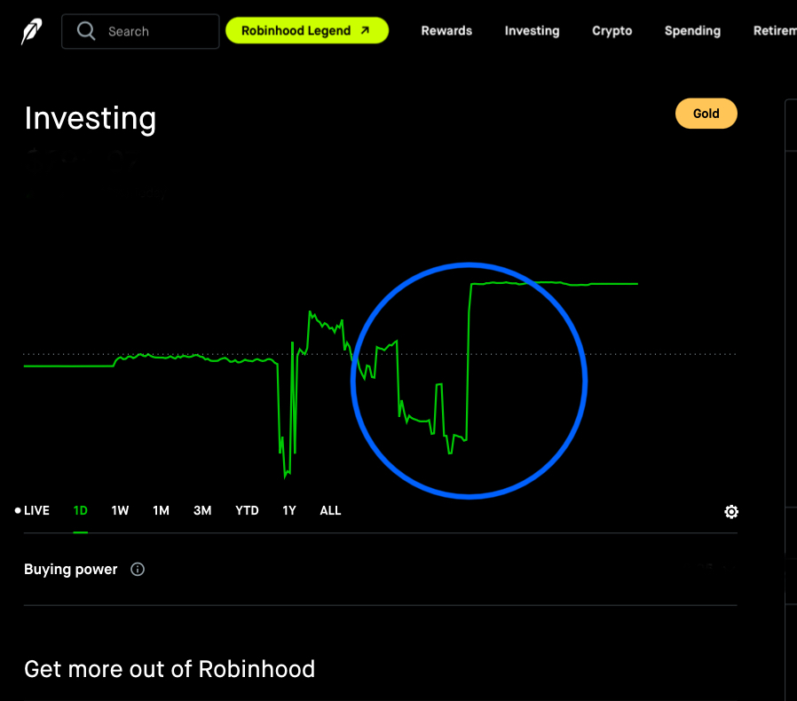This screenshot has width=797, height=701.
Task: Click the Buying power info icon
Action: (138, 570)
